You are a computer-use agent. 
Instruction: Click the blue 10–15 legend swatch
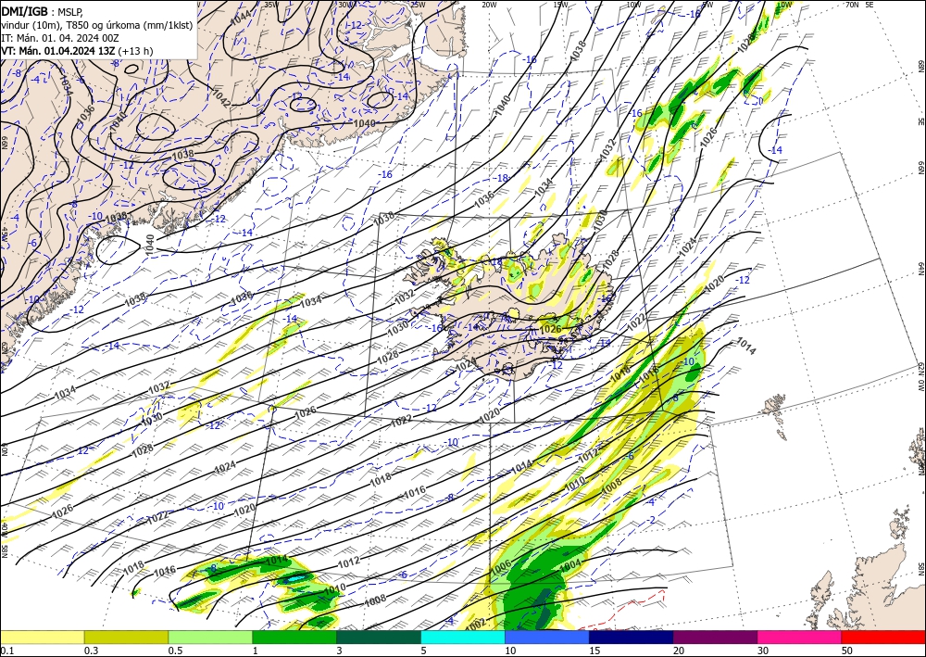tap(547, 637)
